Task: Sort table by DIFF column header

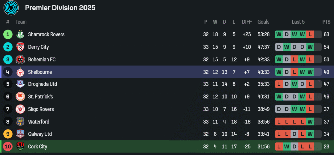Action: 247,22
